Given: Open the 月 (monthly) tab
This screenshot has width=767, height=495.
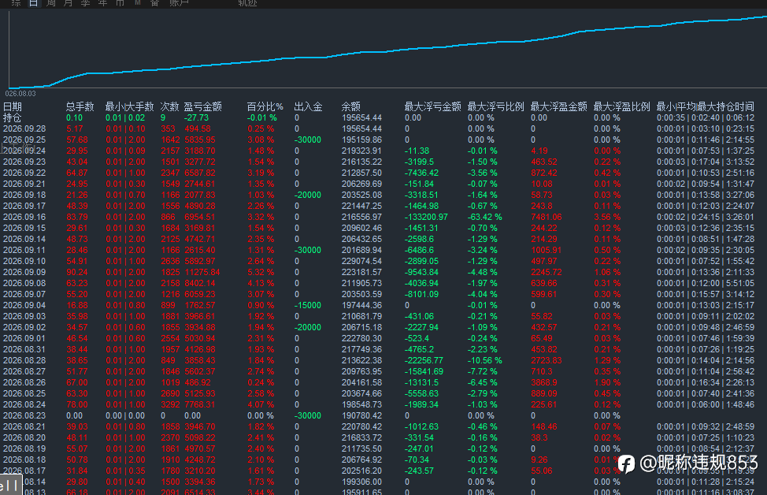Looking at the screenshot, I should [68, 3].
